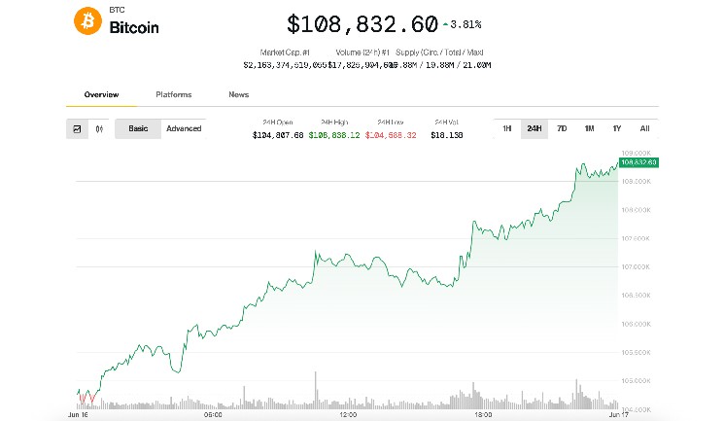
Task: Click the 24H Low value
Action: coord(391,135)
